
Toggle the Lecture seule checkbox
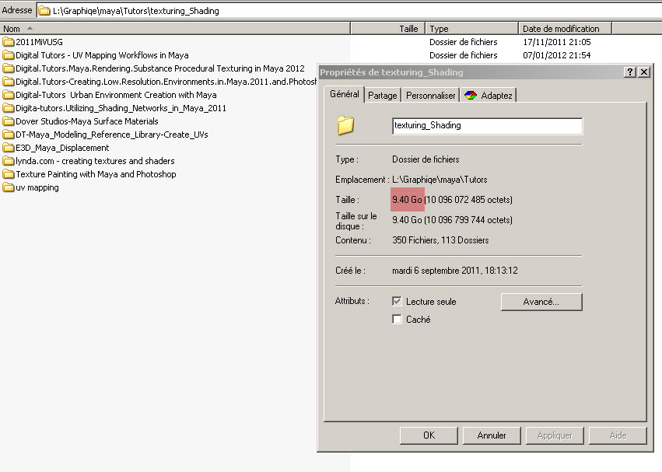pyautogui.click(x=397, y=302)
